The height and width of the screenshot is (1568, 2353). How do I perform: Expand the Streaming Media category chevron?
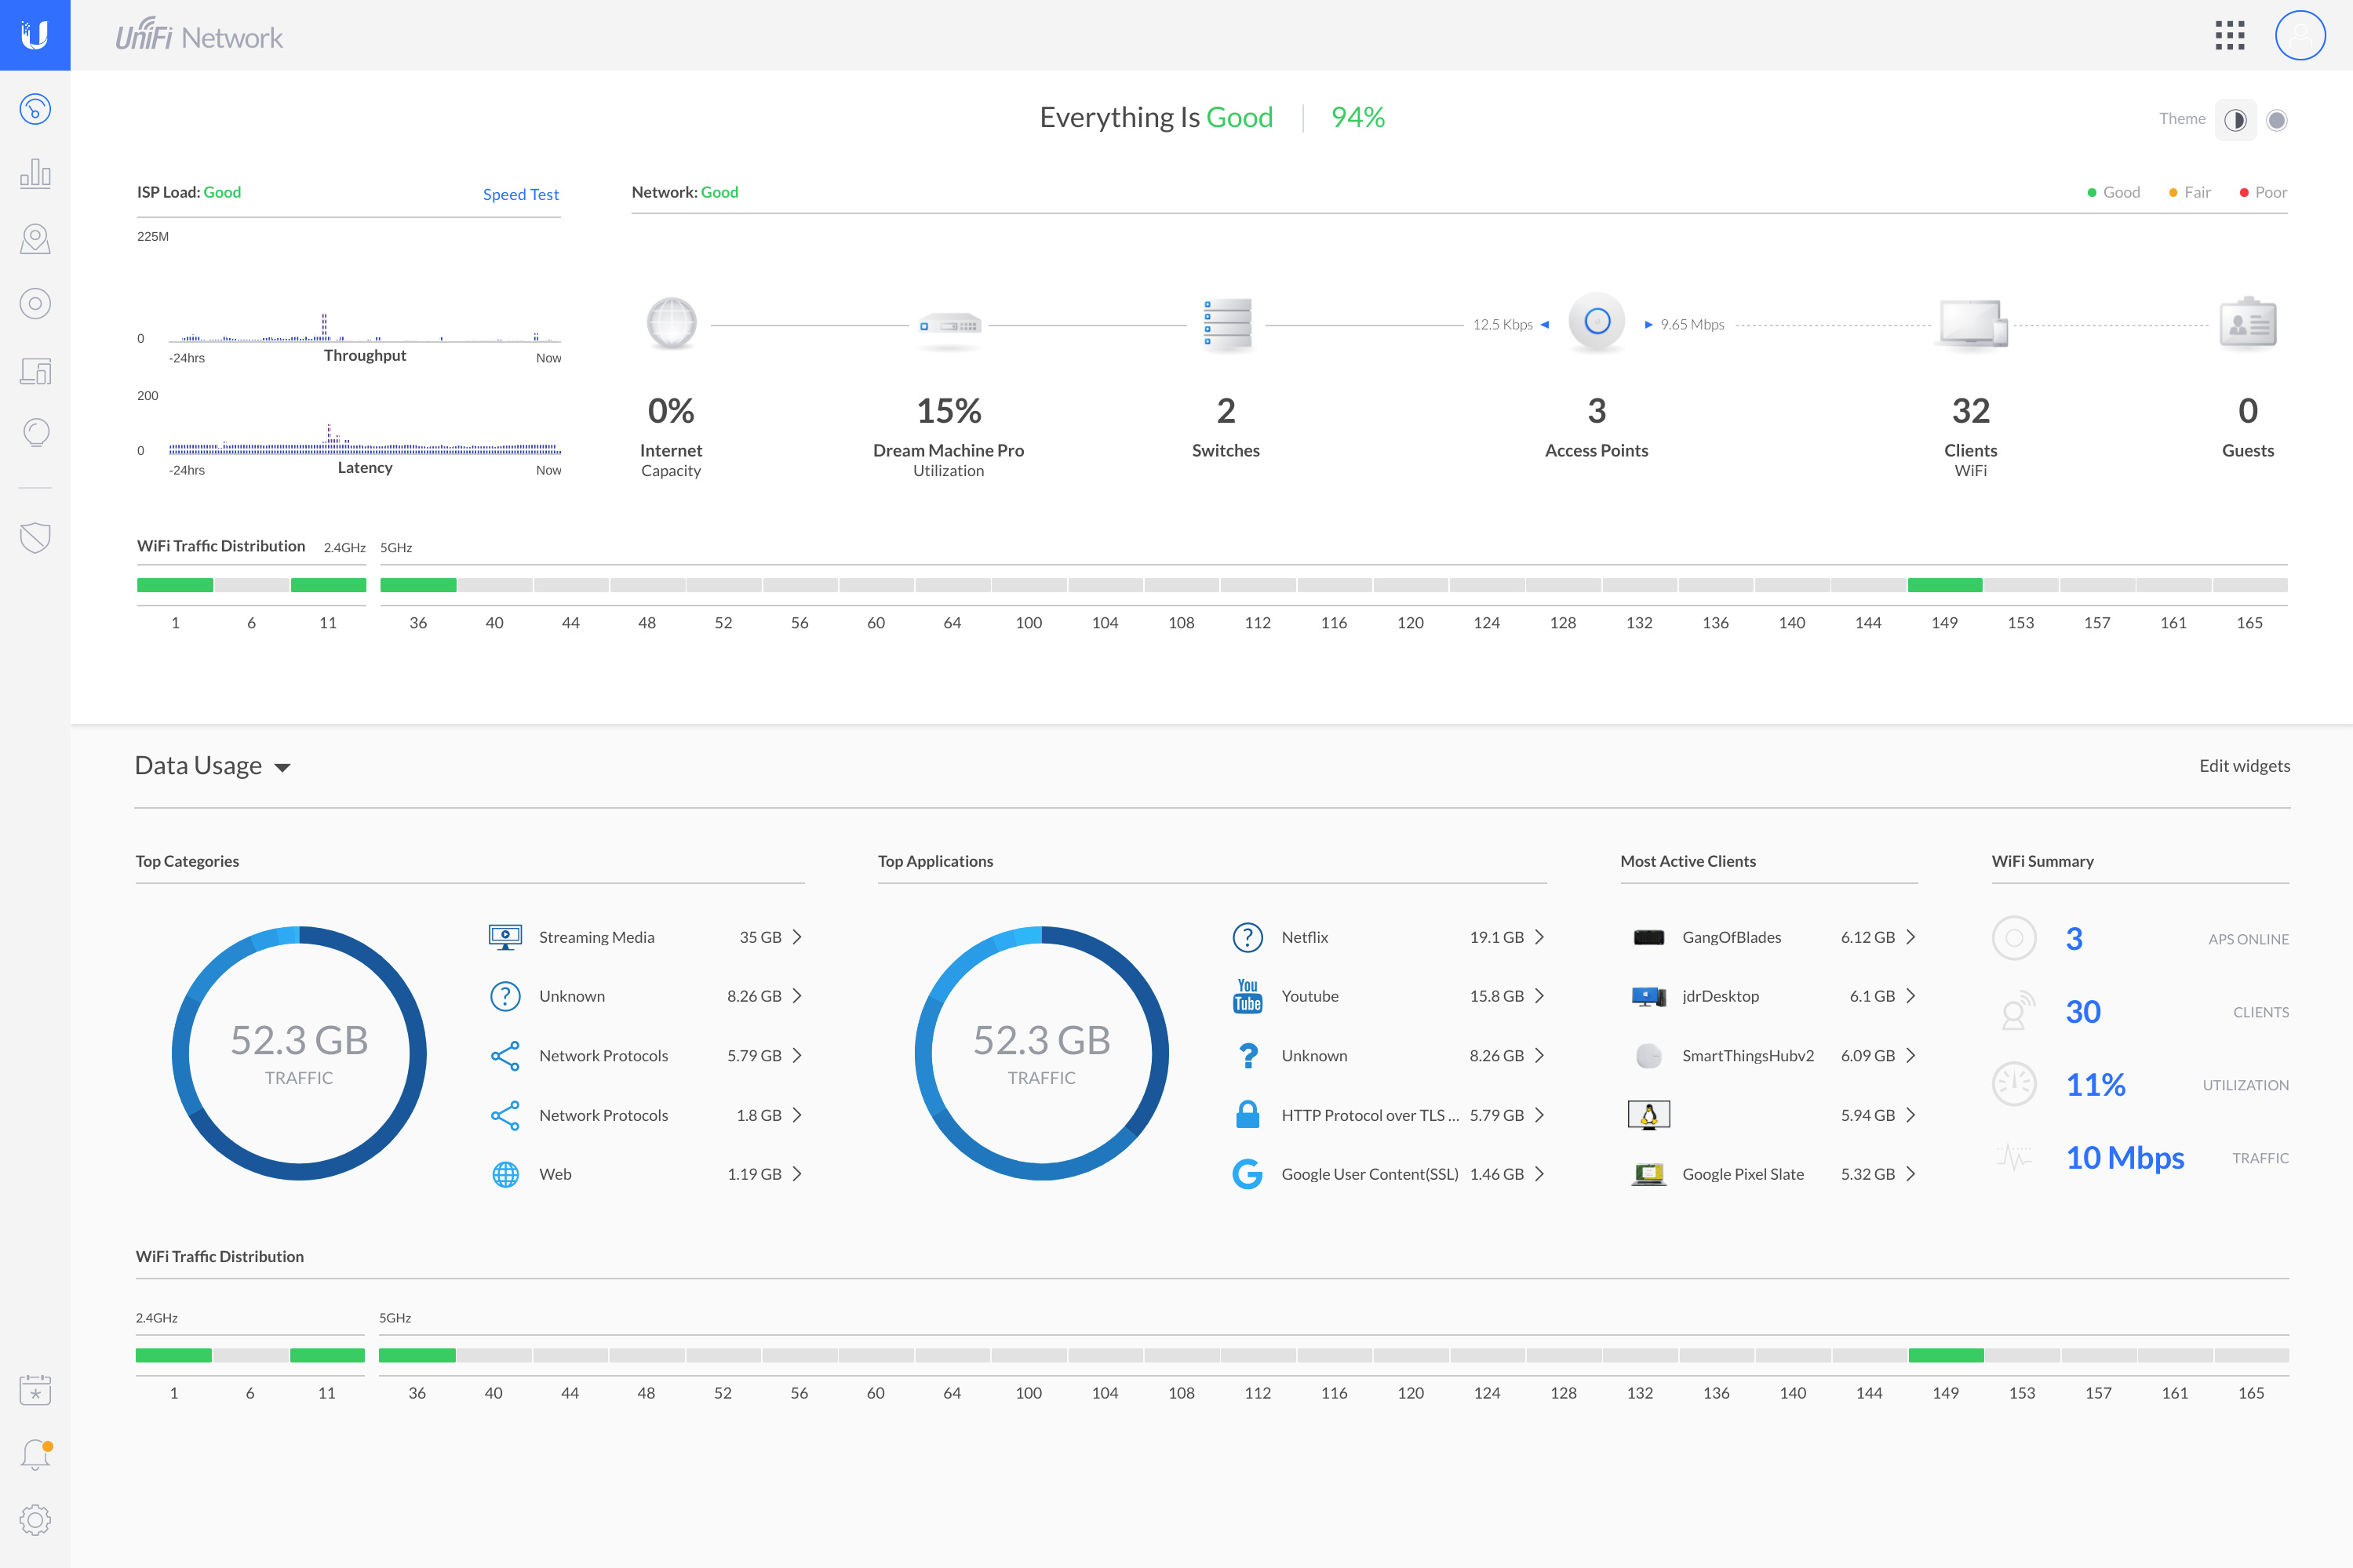[797, 937]
